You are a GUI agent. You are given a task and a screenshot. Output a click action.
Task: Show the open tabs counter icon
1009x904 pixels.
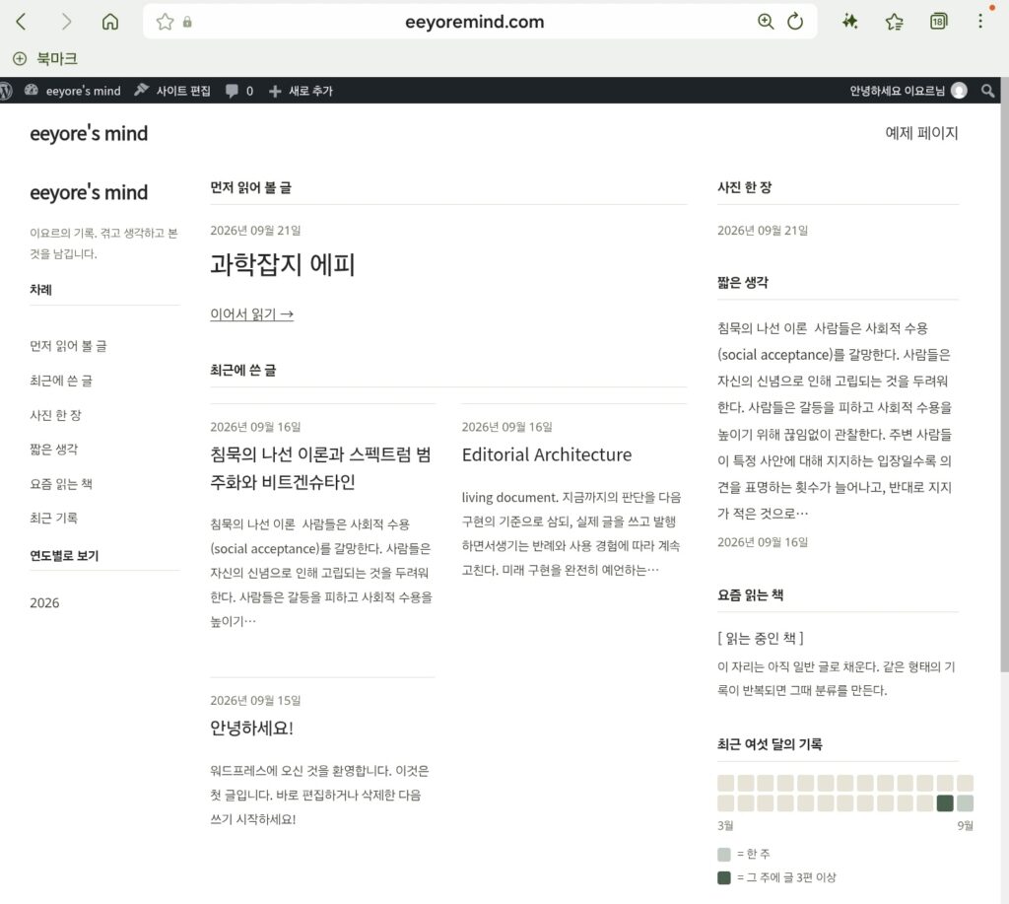tap(938, 22)
